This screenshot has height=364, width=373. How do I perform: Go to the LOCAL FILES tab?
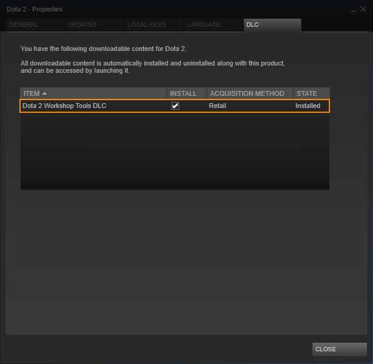[x=153, y=24]
